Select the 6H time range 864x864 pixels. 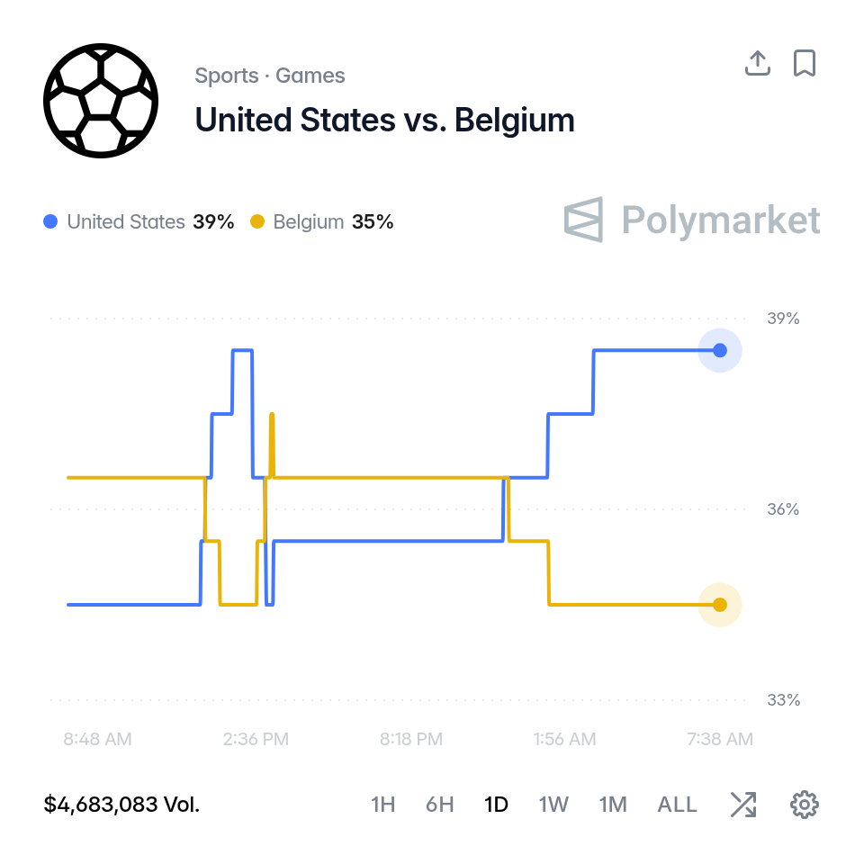(440, 805)
